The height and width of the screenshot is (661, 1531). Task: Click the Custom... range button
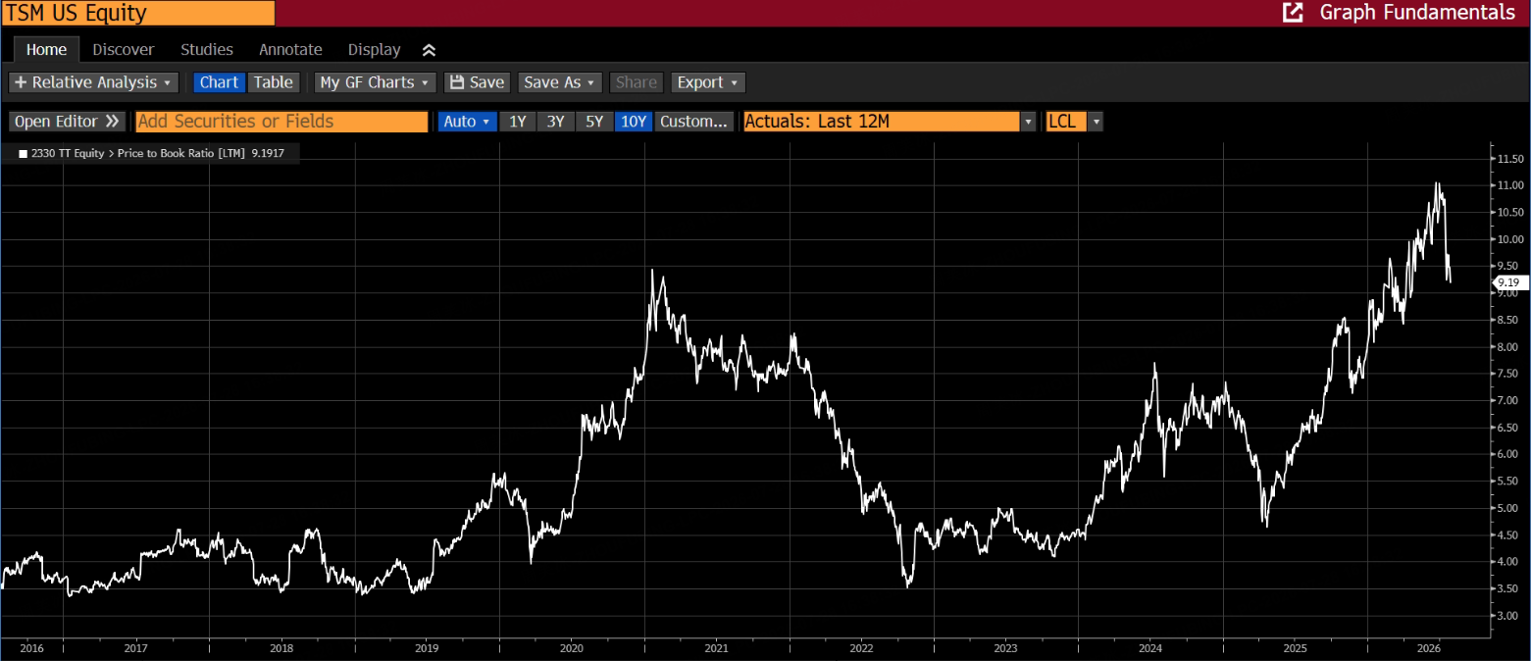(693, 122)
